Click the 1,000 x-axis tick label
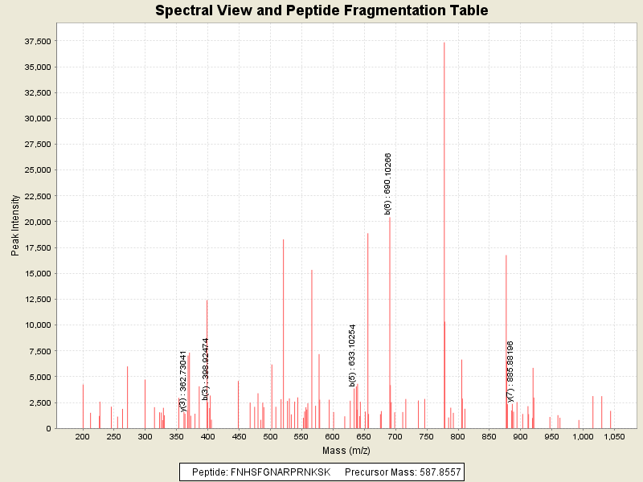Screen dimensions: 643x482 [x=580, y=436]
